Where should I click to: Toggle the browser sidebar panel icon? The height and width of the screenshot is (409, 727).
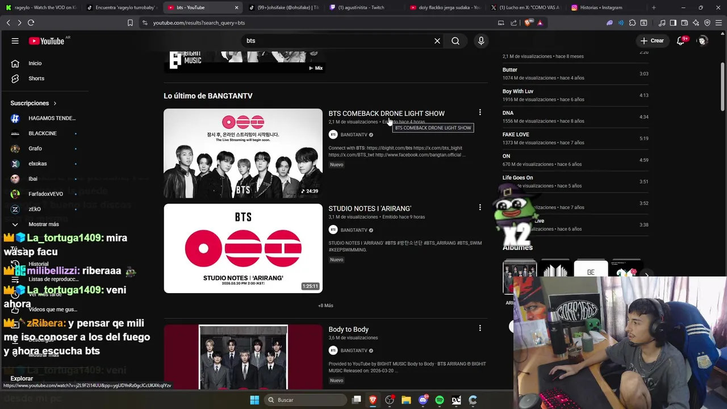[673, 23]
